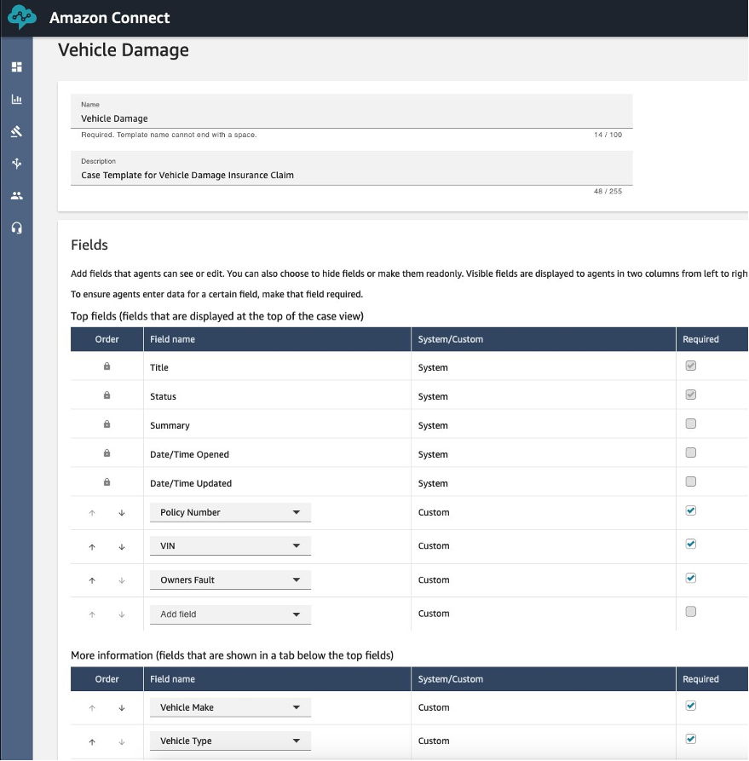Toggle Required checkbox for Title
Image resolution: width=749 pixels, height=761 pixels.
click(691, 366)
